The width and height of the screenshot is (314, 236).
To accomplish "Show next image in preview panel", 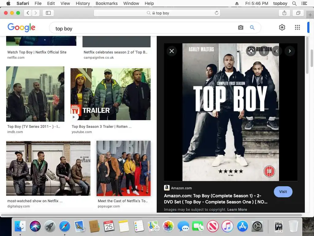I will point(289,51).
